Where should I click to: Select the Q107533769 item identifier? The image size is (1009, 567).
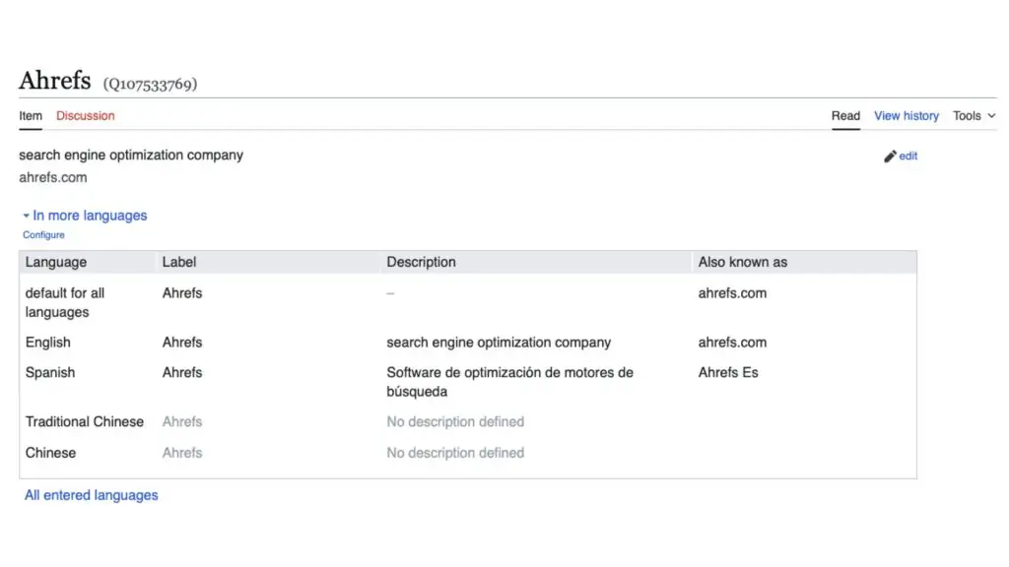click(x=150, y=85)
